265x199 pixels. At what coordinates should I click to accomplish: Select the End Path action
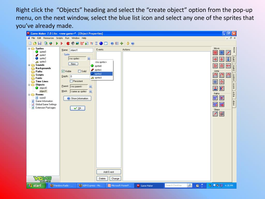tap(222, 98)
